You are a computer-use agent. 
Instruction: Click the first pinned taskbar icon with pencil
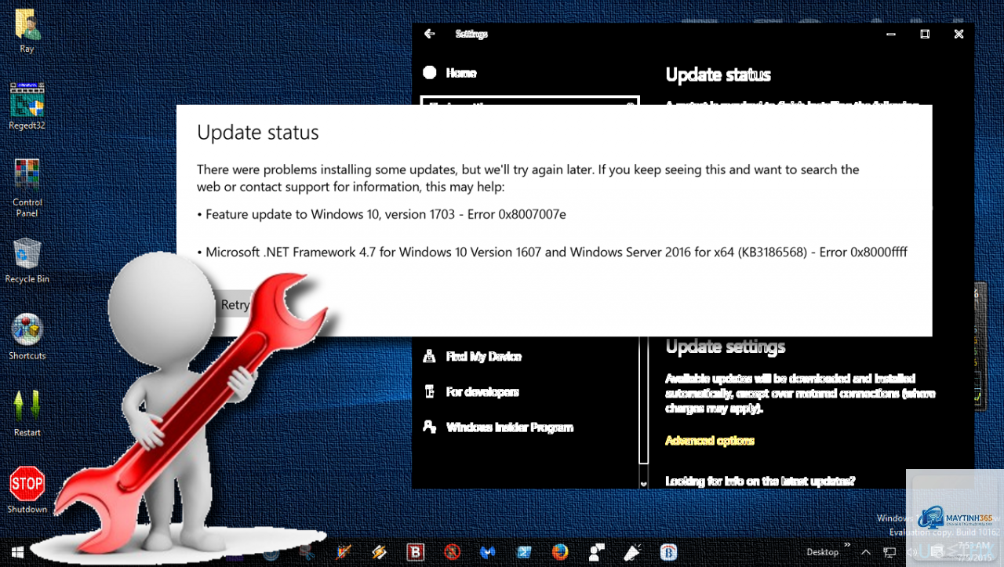(x=343, y=552)
